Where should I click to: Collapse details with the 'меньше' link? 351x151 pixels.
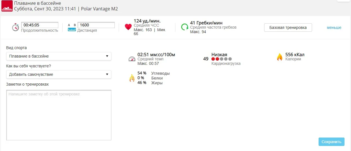click(x=334, y=28)
